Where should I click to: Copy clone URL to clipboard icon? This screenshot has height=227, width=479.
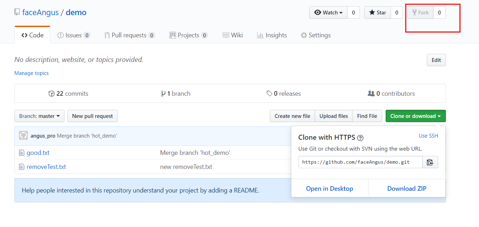430,162
